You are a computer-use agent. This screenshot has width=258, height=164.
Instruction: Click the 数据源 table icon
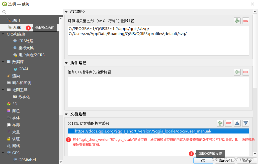[x=9, y=62]
